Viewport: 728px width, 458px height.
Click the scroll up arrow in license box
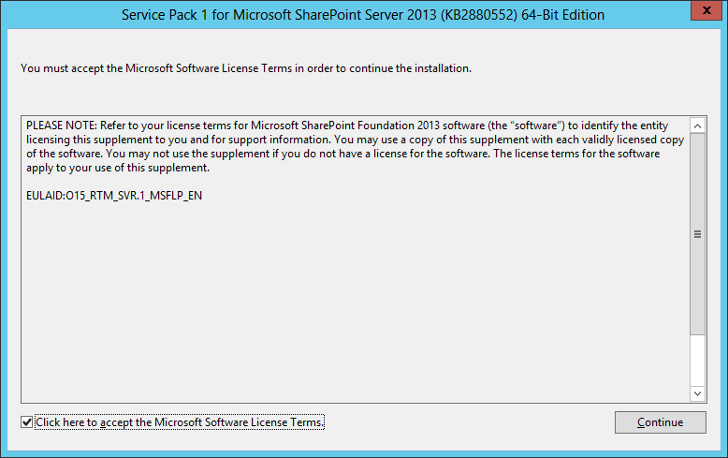[x=697, y=126]
